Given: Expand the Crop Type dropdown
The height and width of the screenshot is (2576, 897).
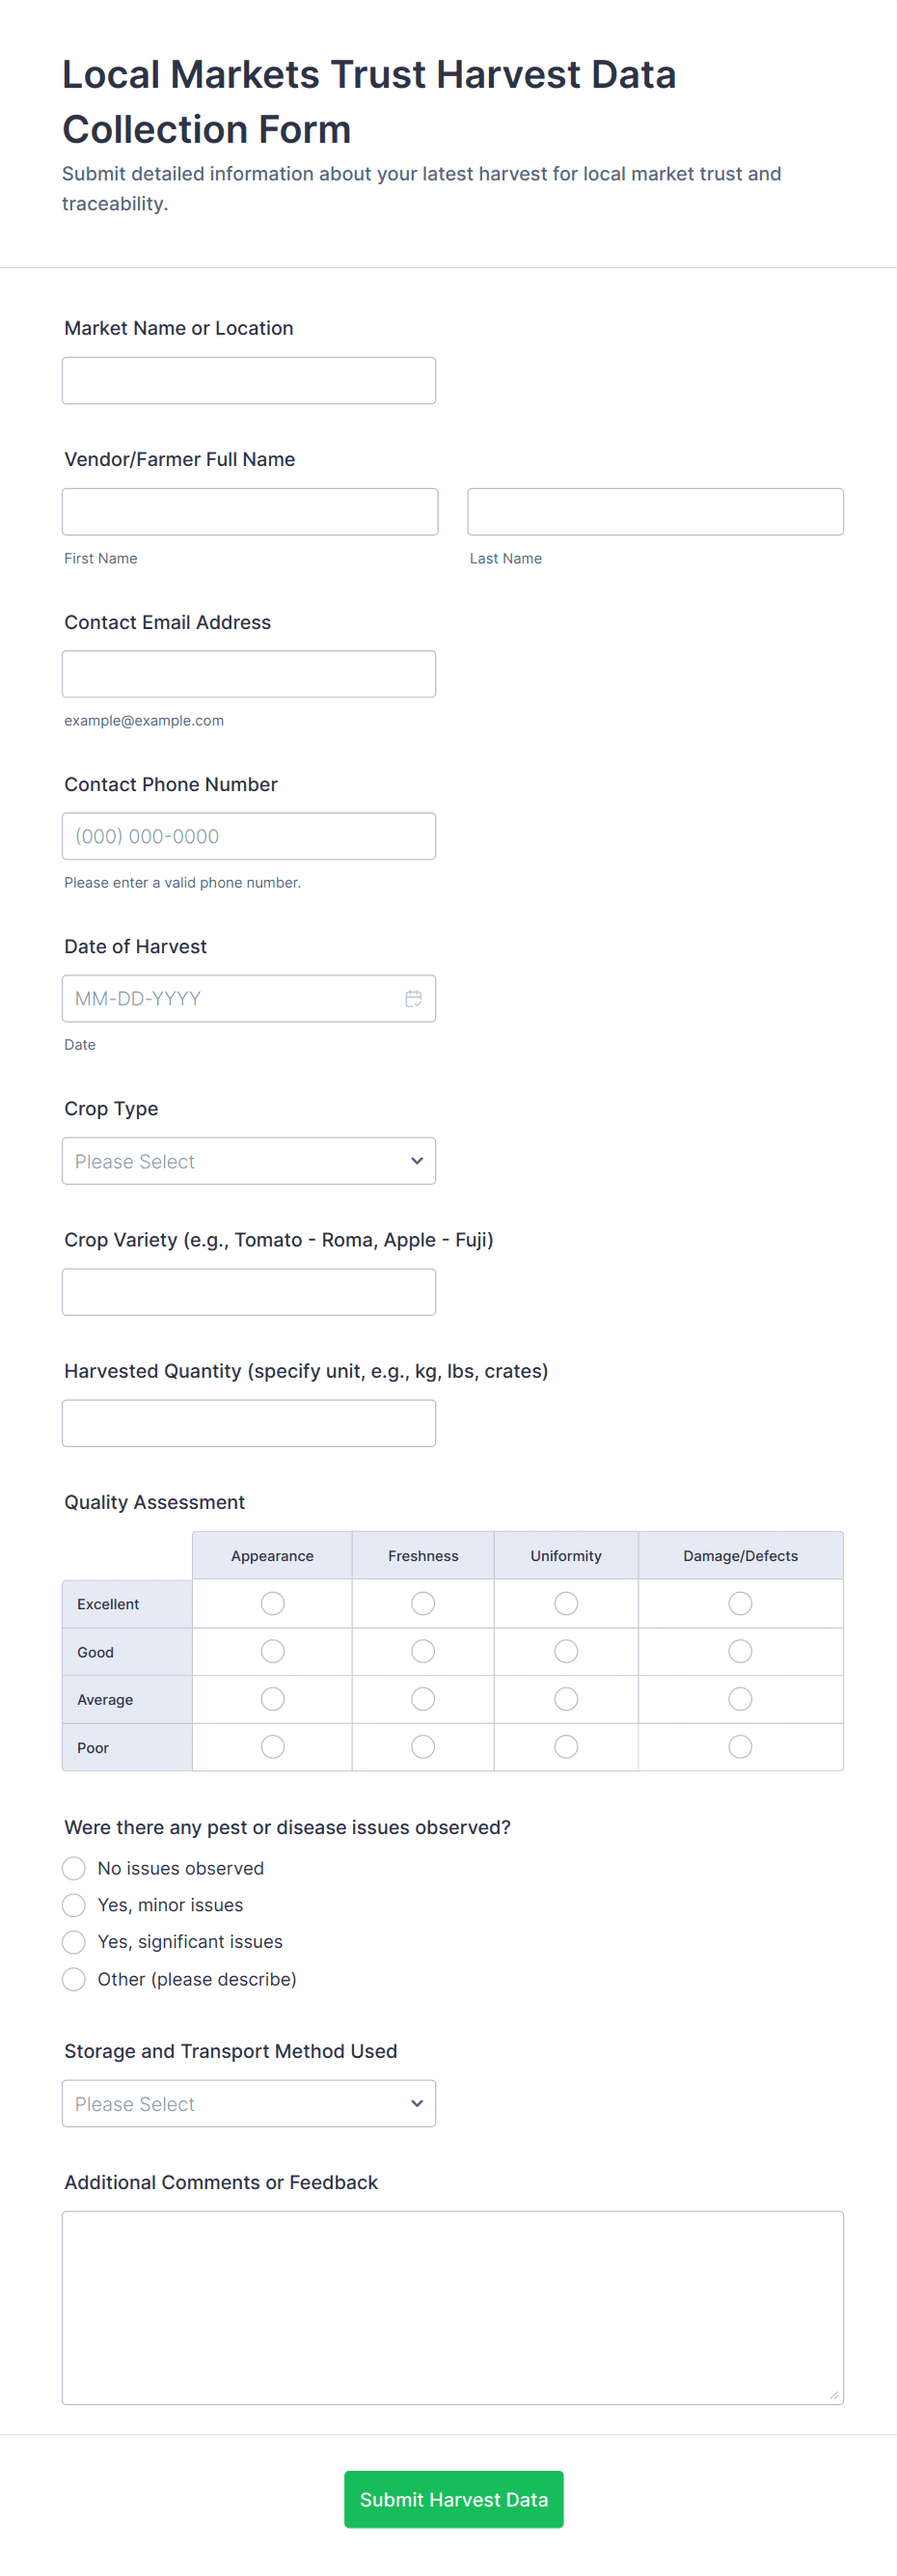Looking at the screenshot, I should 249,1160.
